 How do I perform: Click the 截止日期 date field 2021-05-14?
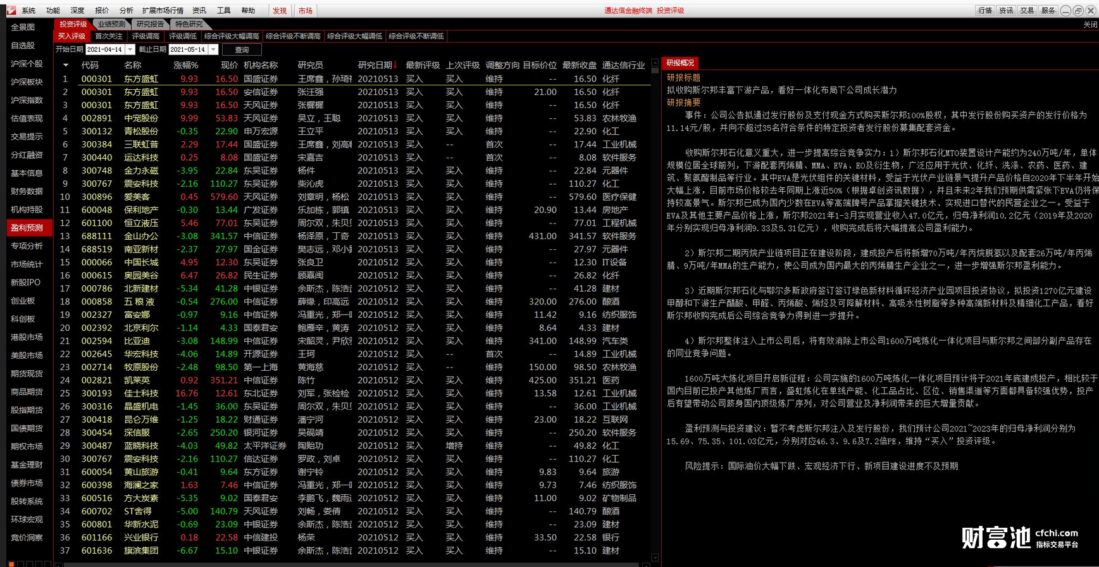click(188, 49)
